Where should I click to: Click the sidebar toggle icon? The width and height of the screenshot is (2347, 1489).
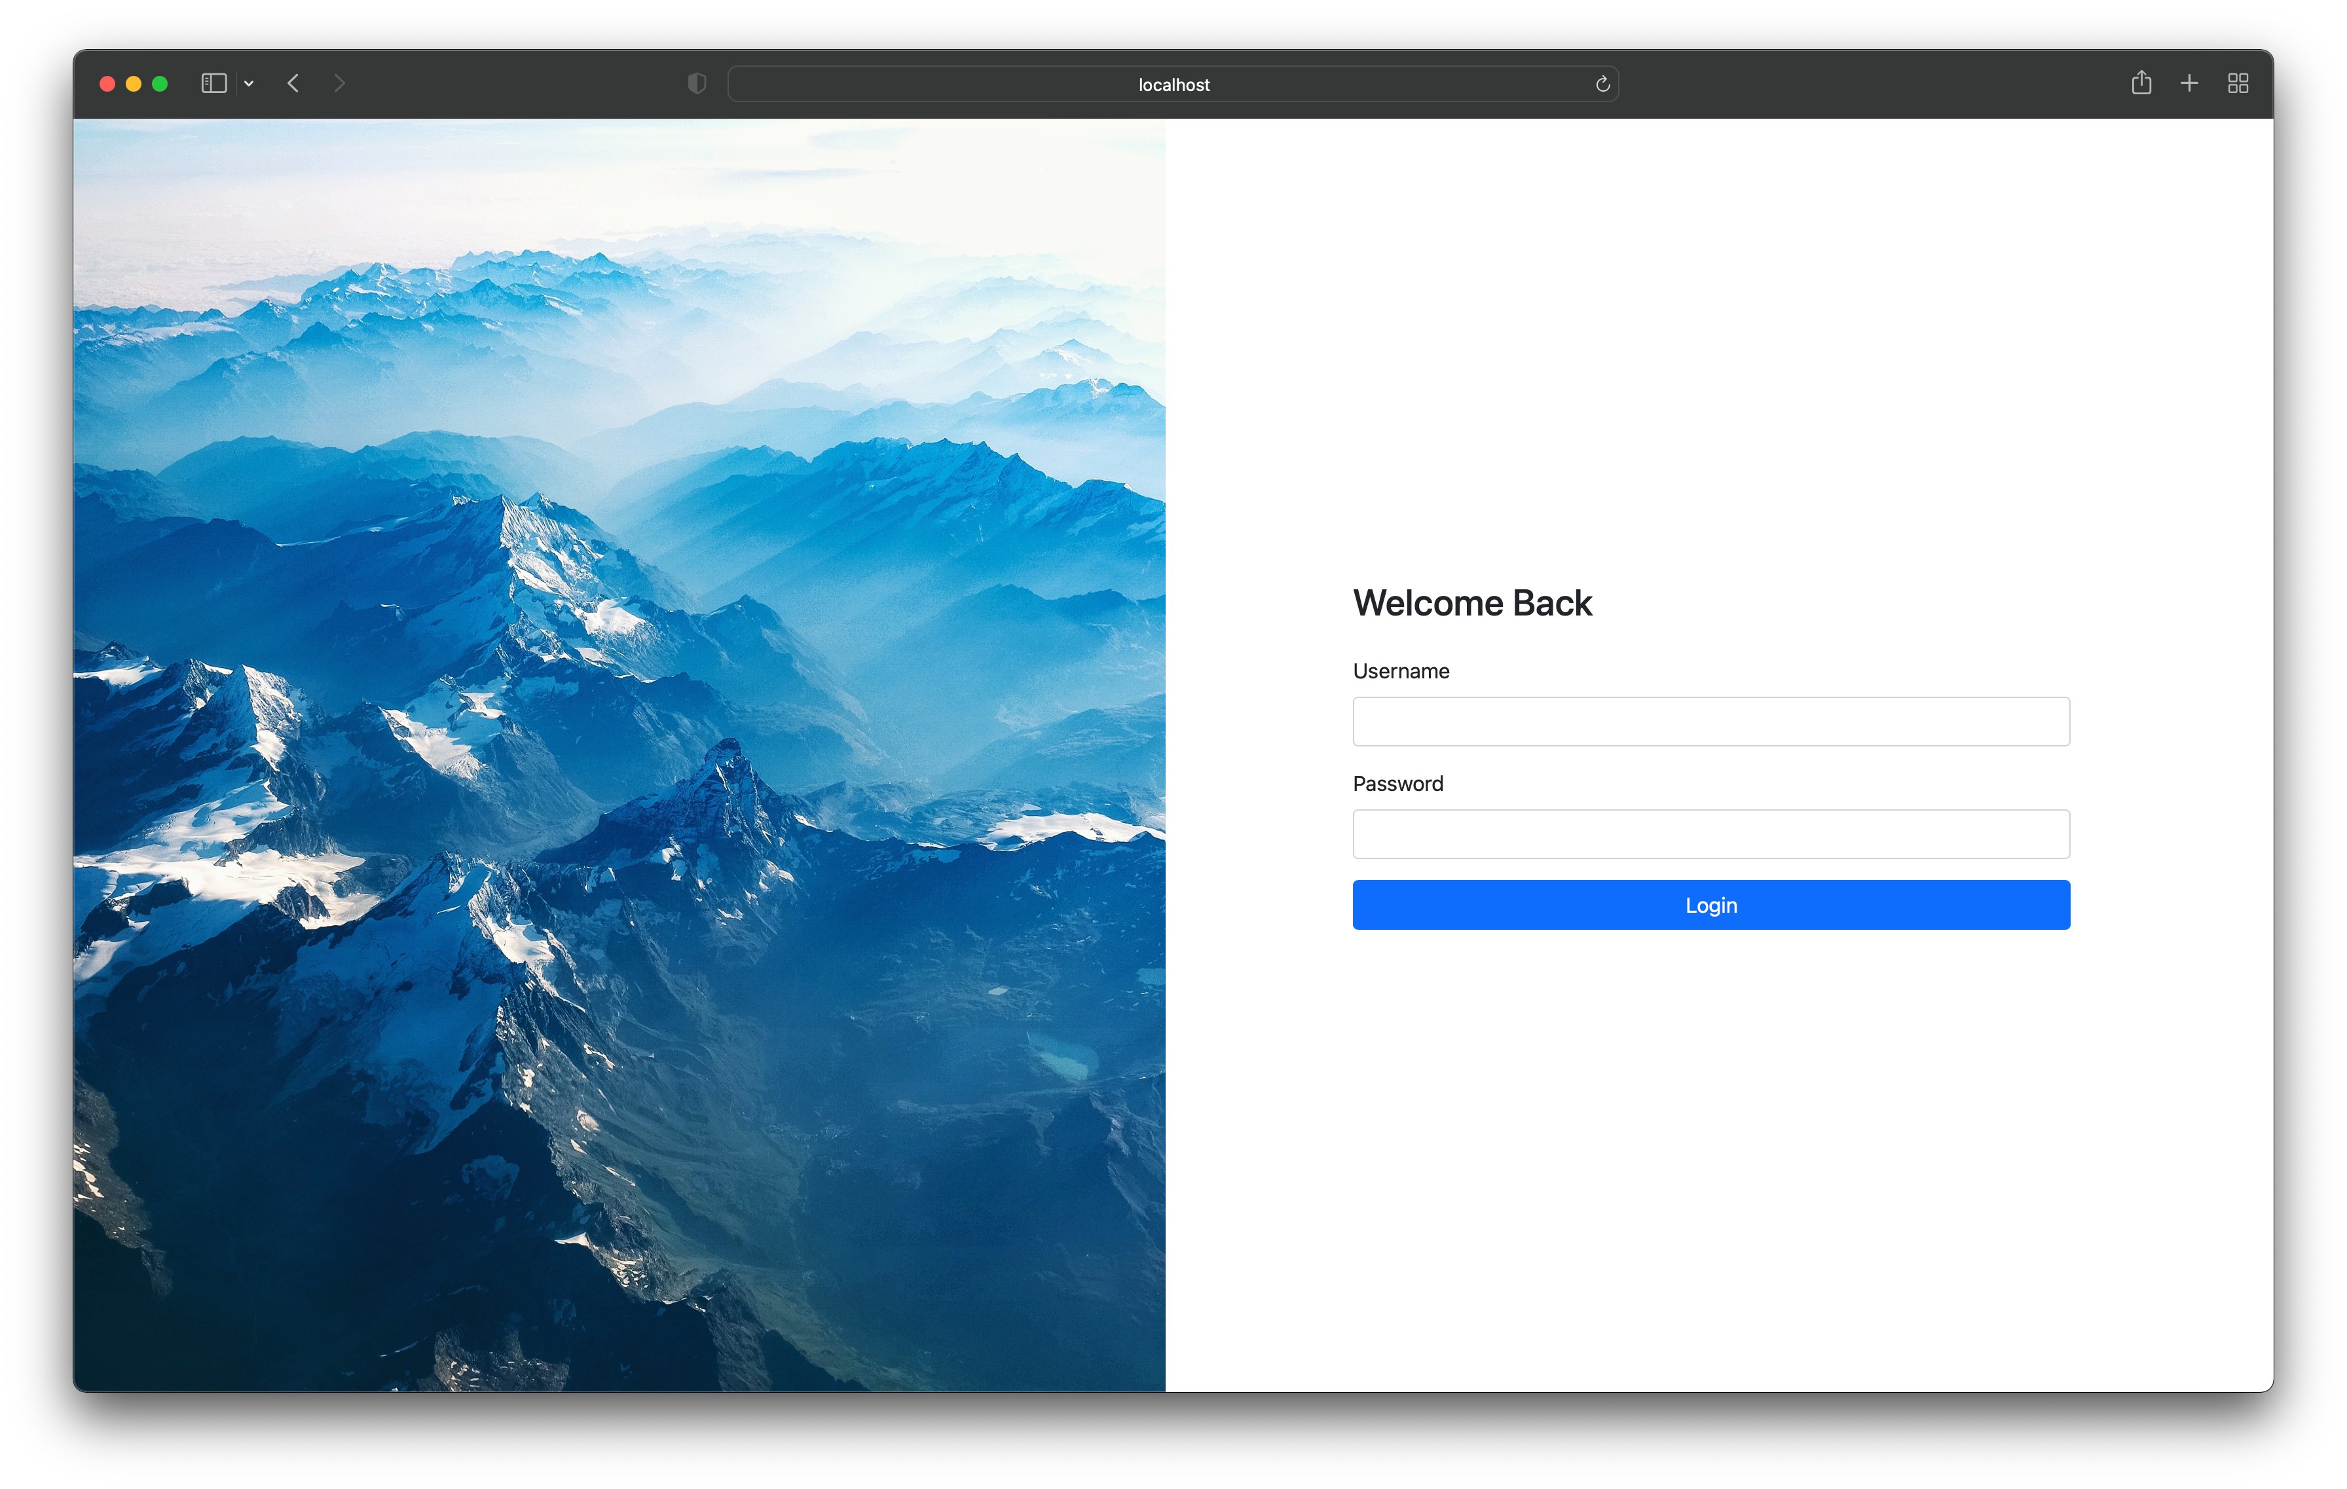point(213,84)
